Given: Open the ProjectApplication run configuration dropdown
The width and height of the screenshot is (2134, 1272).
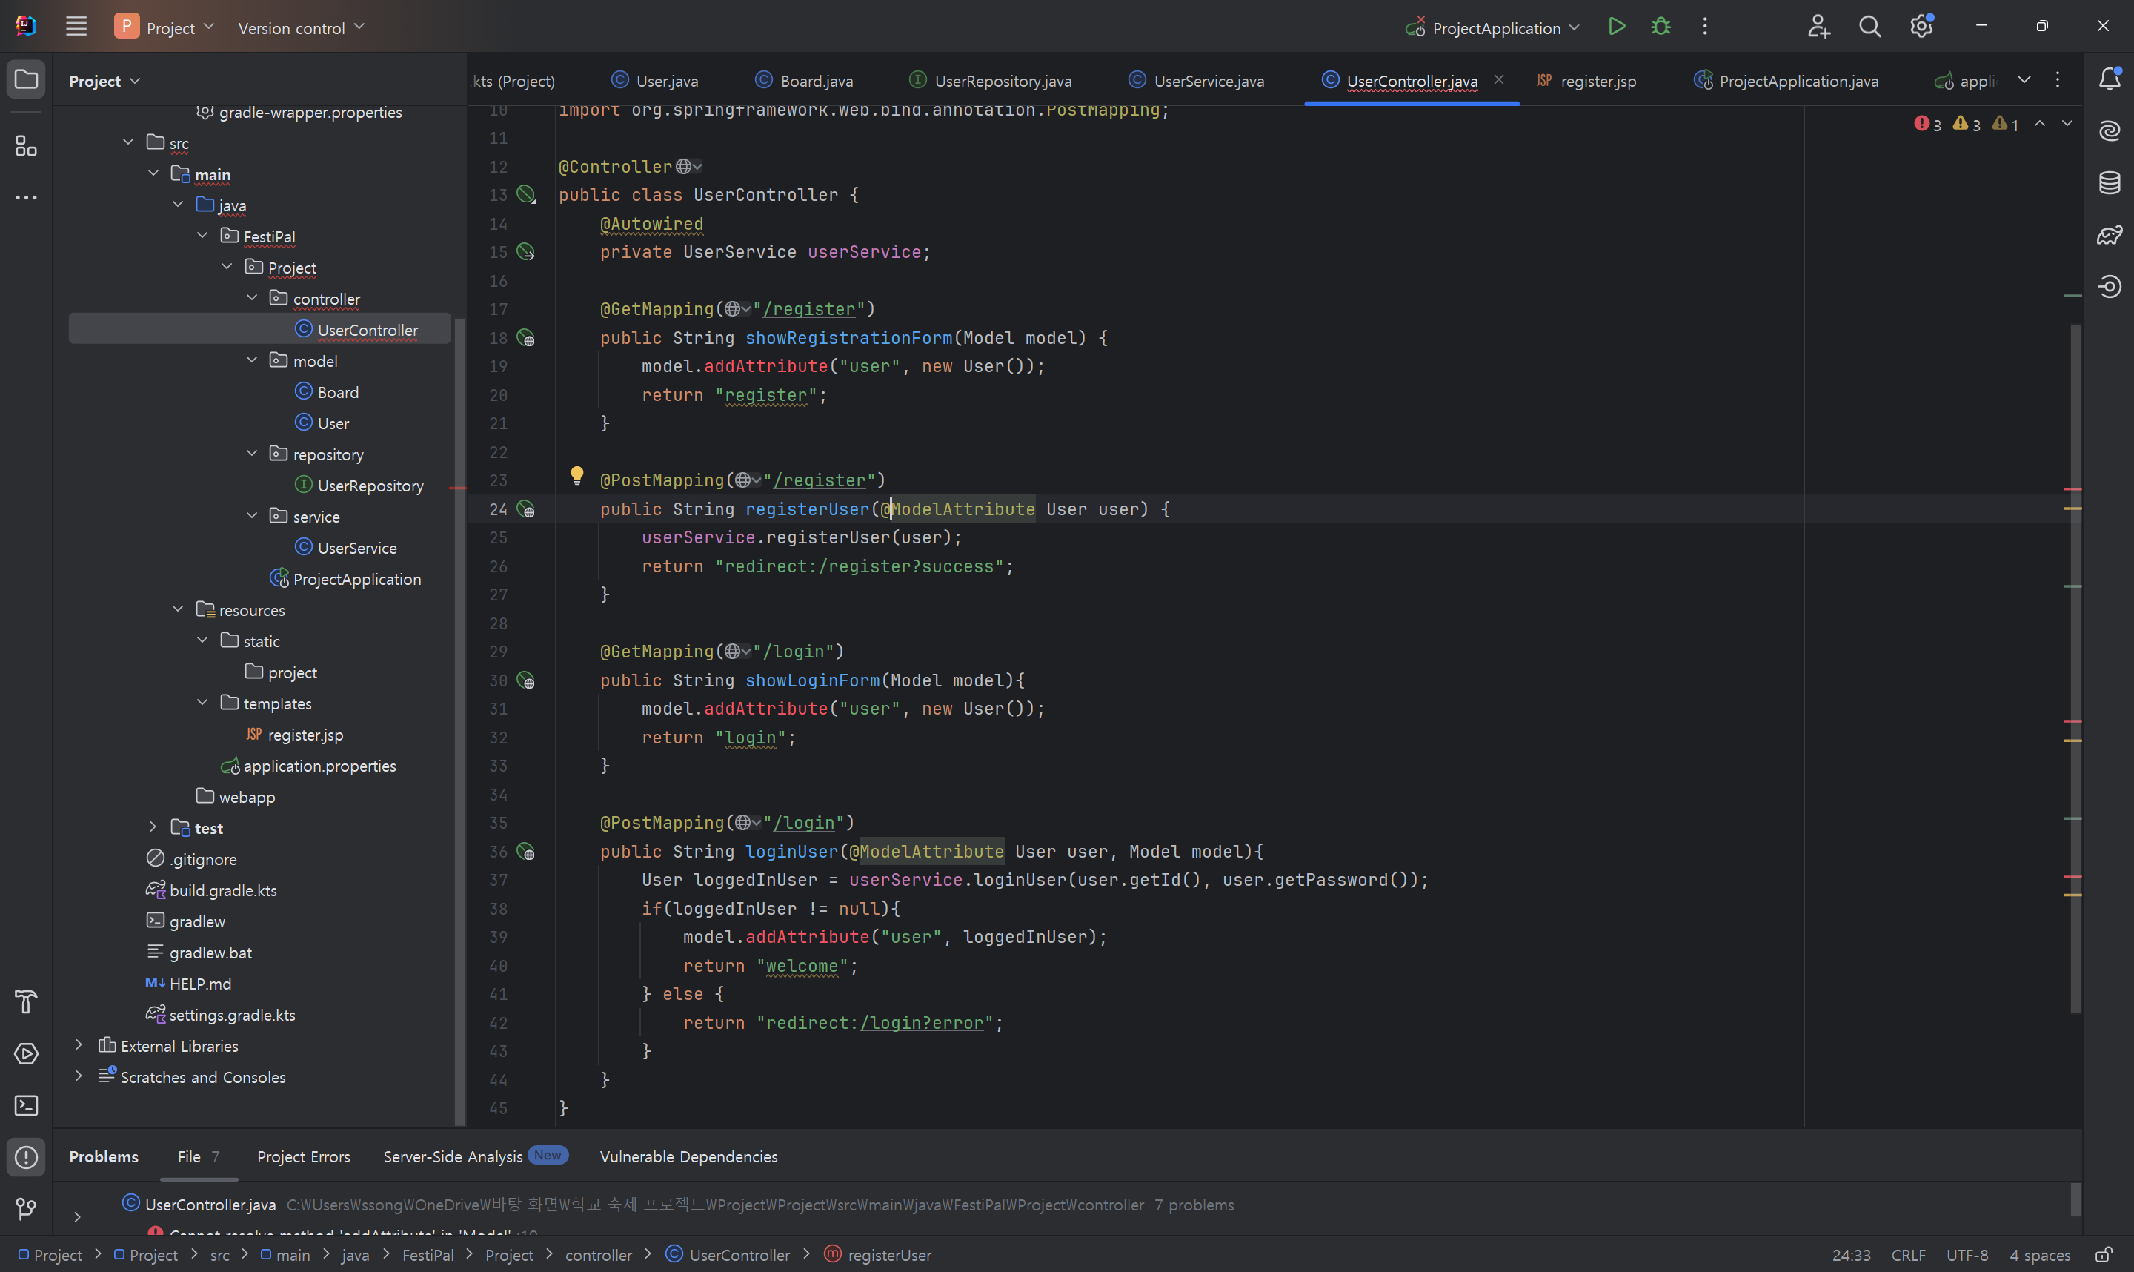Looking at the screenshot, I should pyautogui.click(x=1495, y=28).
